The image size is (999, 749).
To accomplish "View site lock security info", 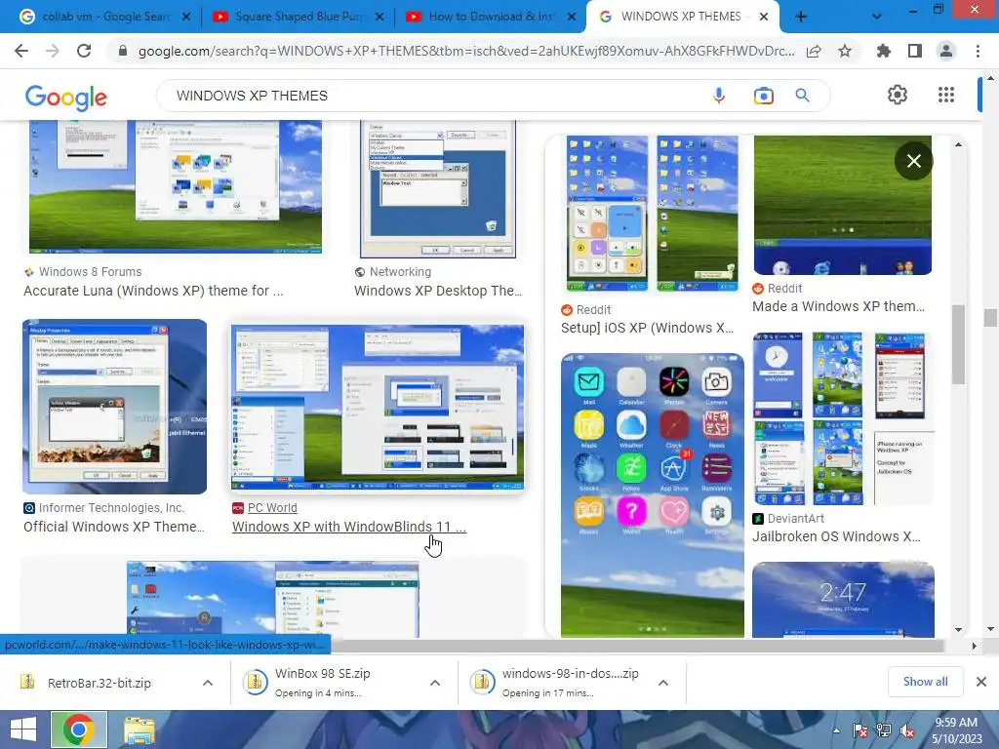I will (123, 51).
